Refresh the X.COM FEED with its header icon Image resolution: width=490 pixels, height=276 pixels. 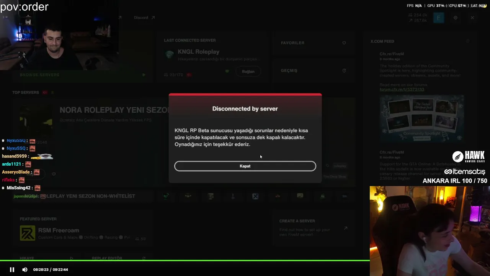[468, 41]
